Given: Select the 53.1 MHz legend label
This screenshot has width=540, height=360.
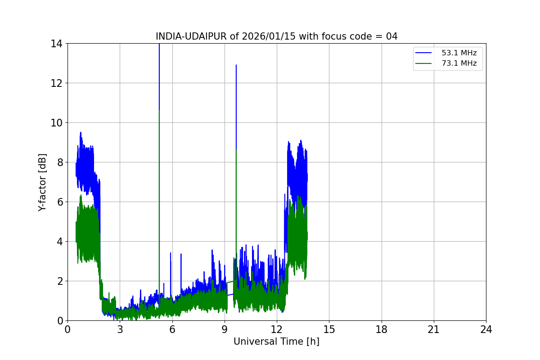Looking at the screenshot, I should [459, 53].
